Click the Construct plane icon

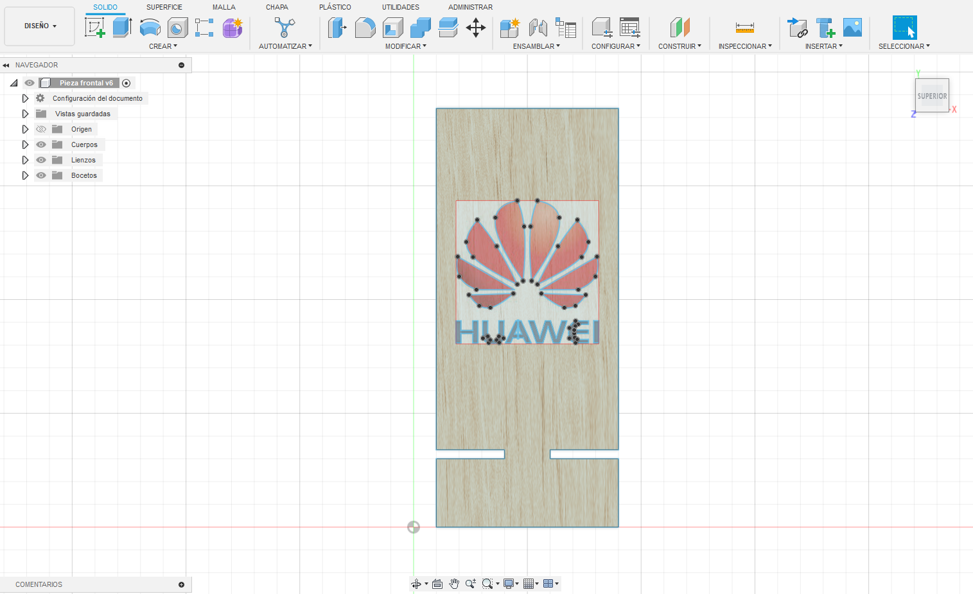tap(679, 28)
